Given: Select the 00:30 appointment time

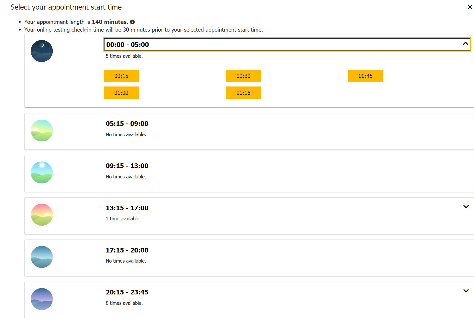Looking at the screenshot, I should tap(243, 76).
